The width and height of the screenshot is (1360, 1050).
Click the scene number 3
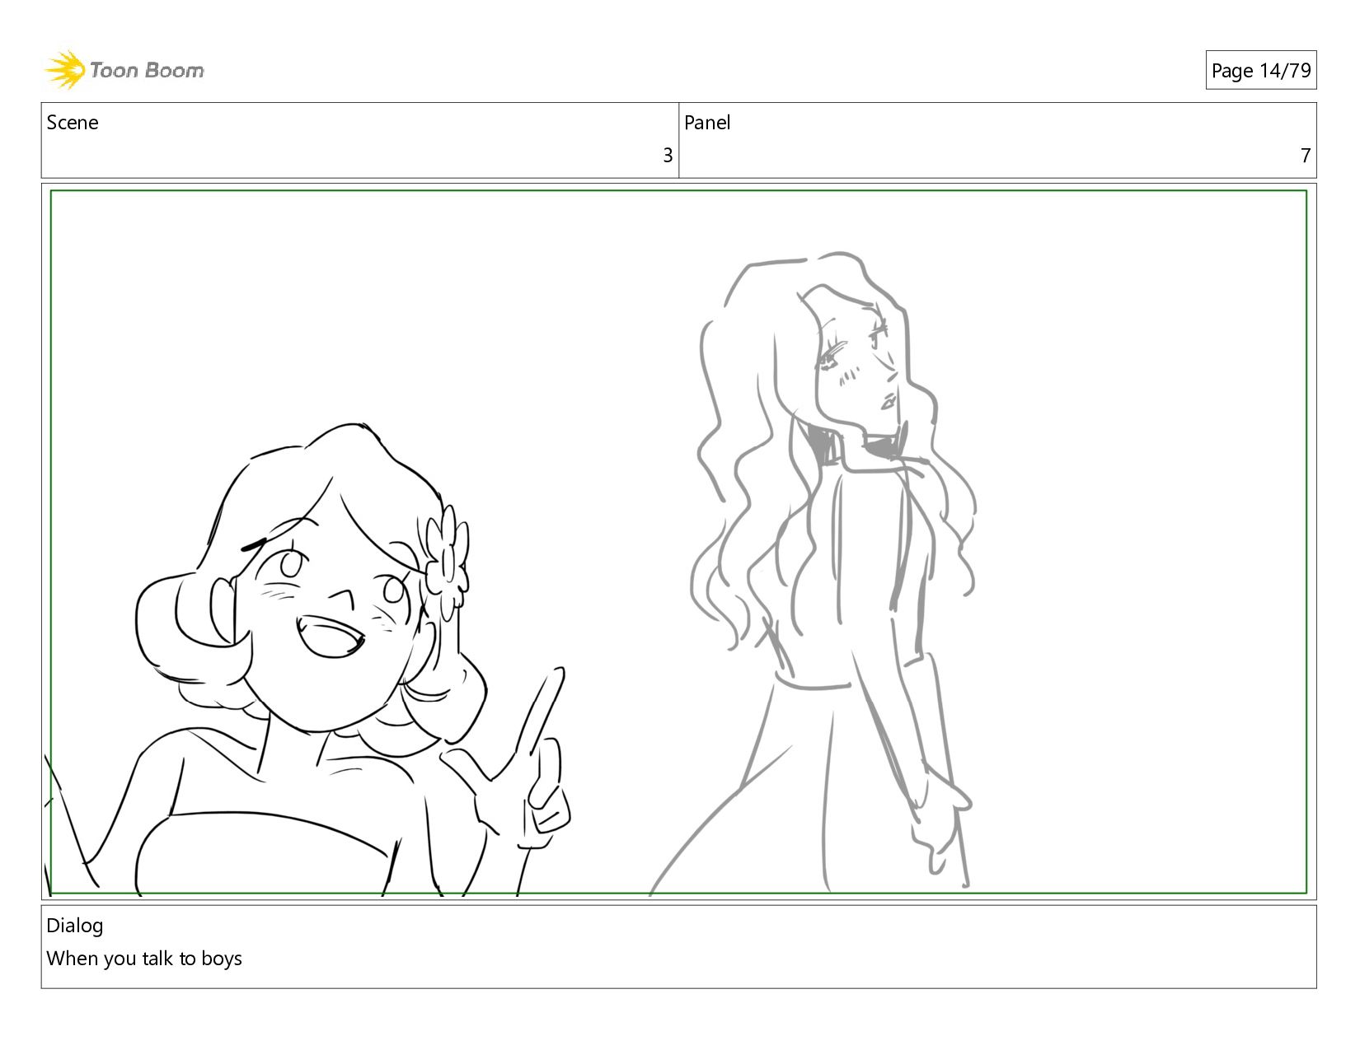point(668,156)
